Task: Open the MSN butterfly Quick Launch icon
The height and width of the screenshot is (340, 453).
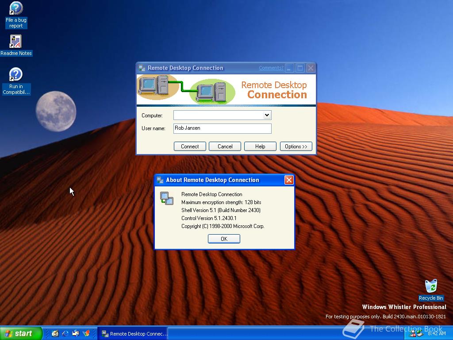Action: click(86, 333)
